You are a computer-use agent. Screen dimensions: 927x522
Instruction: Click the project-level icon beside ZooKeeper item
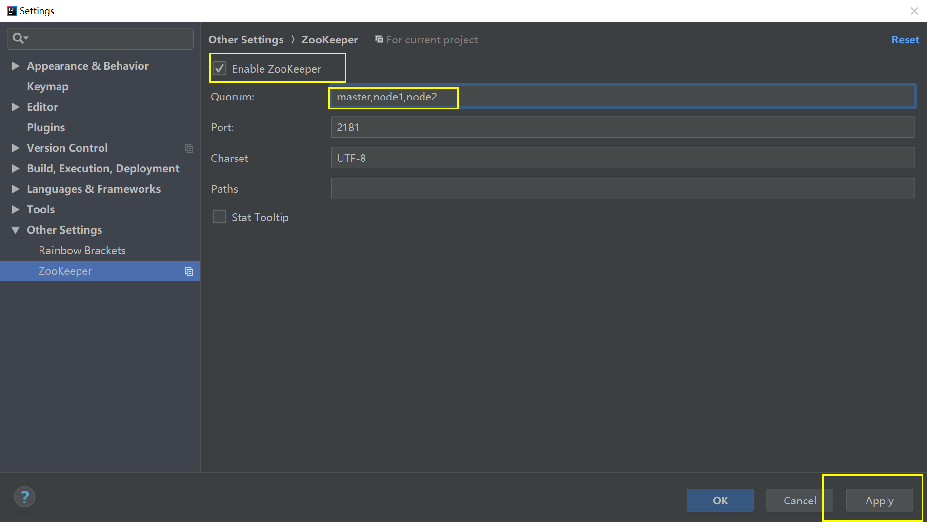tap(189, 272)
